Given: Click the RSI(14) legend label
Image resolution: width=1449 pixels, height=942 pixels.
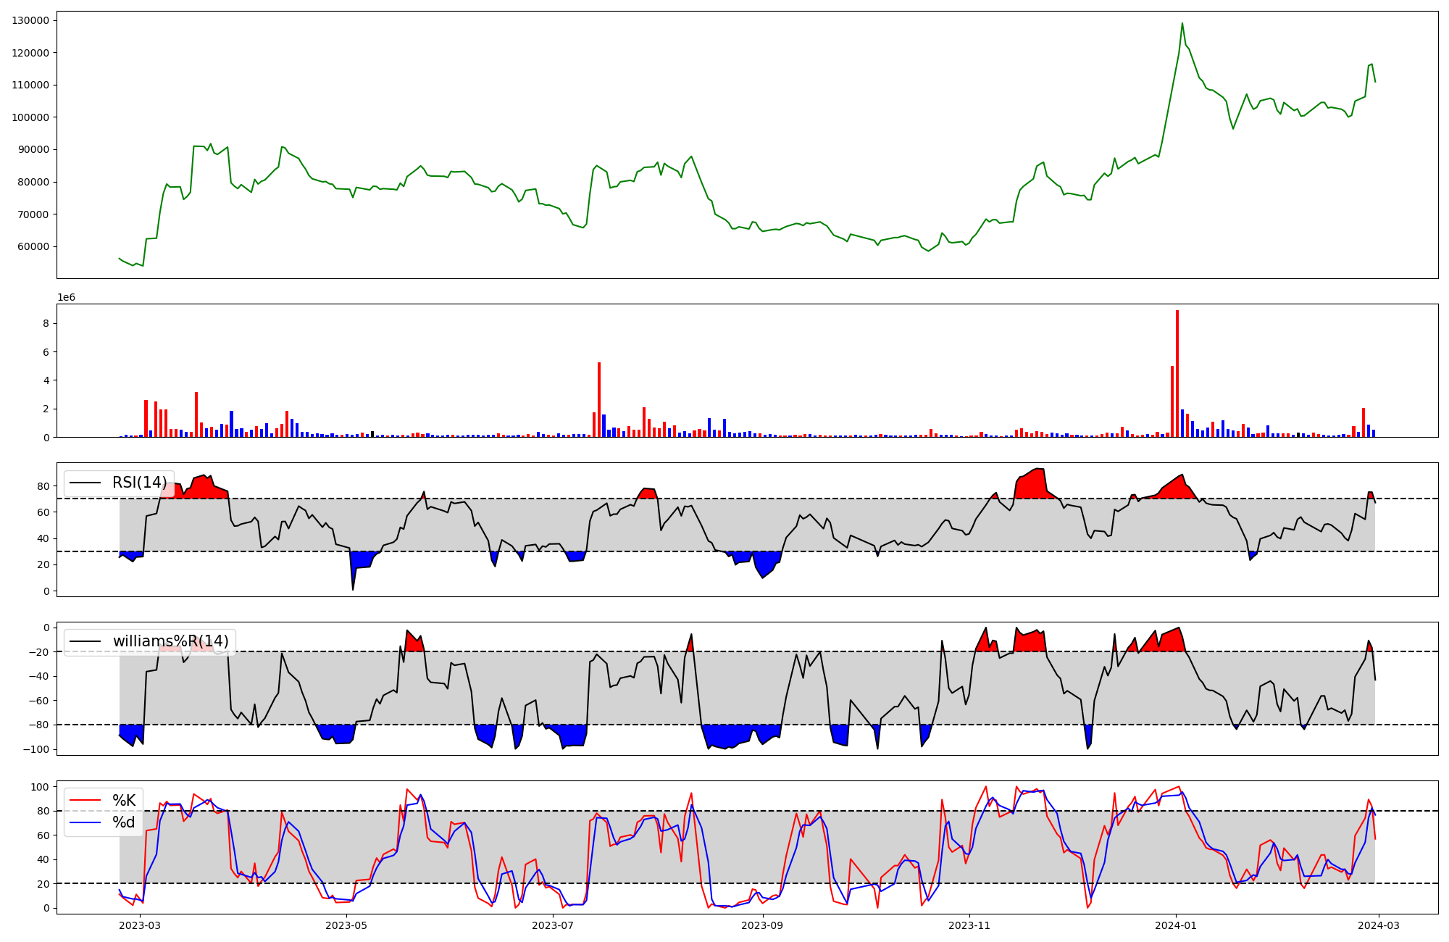Looking at the screenshot, I should click(x=139, y=483).
